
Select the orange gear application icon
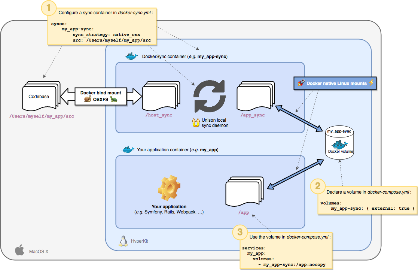(x=169, y=188)
